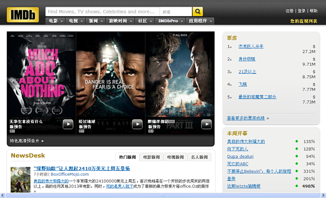Image resolution: width=326 pixels, height=198 pixels.
Task: Click in the Find Movies search field
Action: (103, 12)
